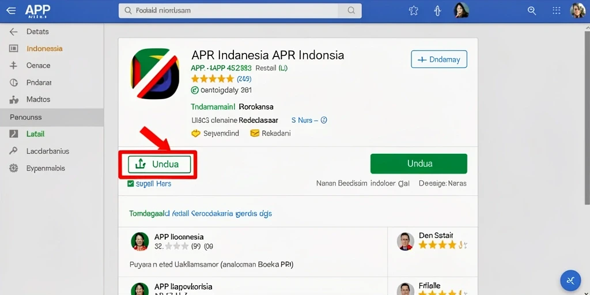This screenshot has width=590, height=295.
Task: Click the app logo thumbnail
Action: click(x=155, y=74)
